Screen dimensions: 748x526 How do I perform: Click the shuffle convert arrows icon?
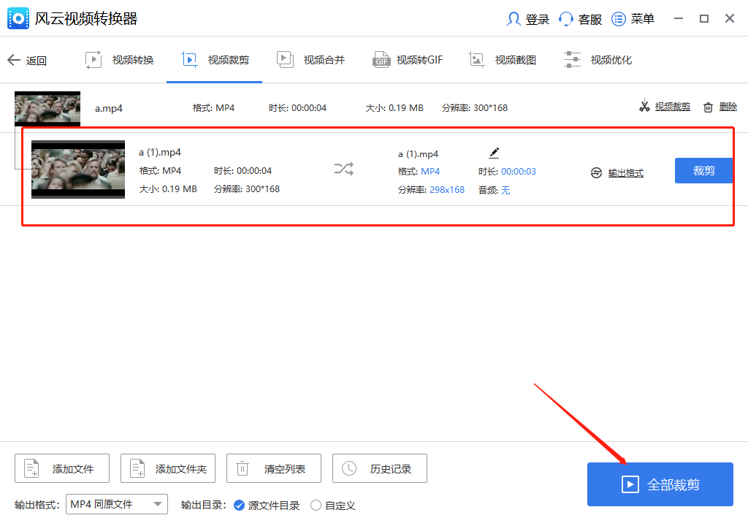coord(344,169)
